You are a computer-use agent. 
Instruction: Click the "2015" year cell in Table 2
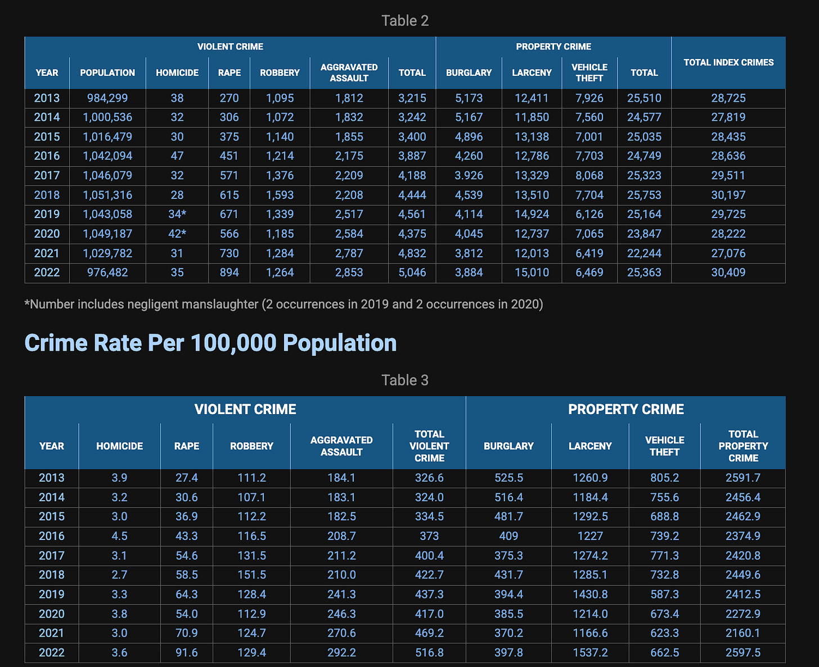47,137
